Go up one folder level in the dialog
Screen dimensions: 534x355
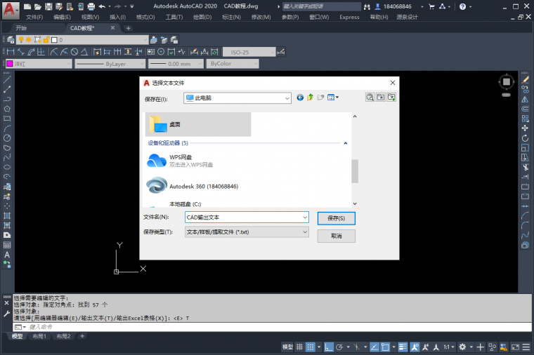coord(310,98)
